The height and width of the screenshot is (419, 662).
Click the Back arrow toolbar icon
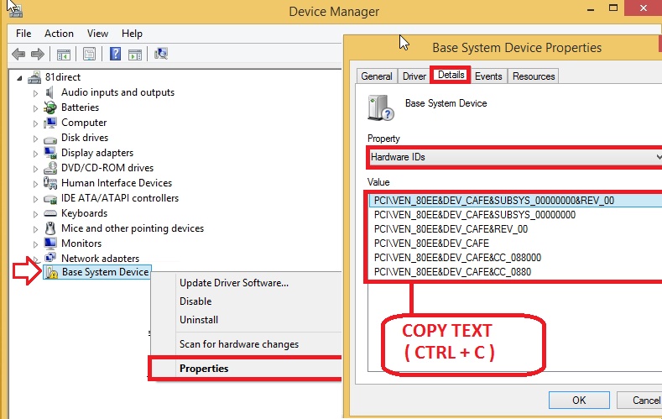point(18,55)
